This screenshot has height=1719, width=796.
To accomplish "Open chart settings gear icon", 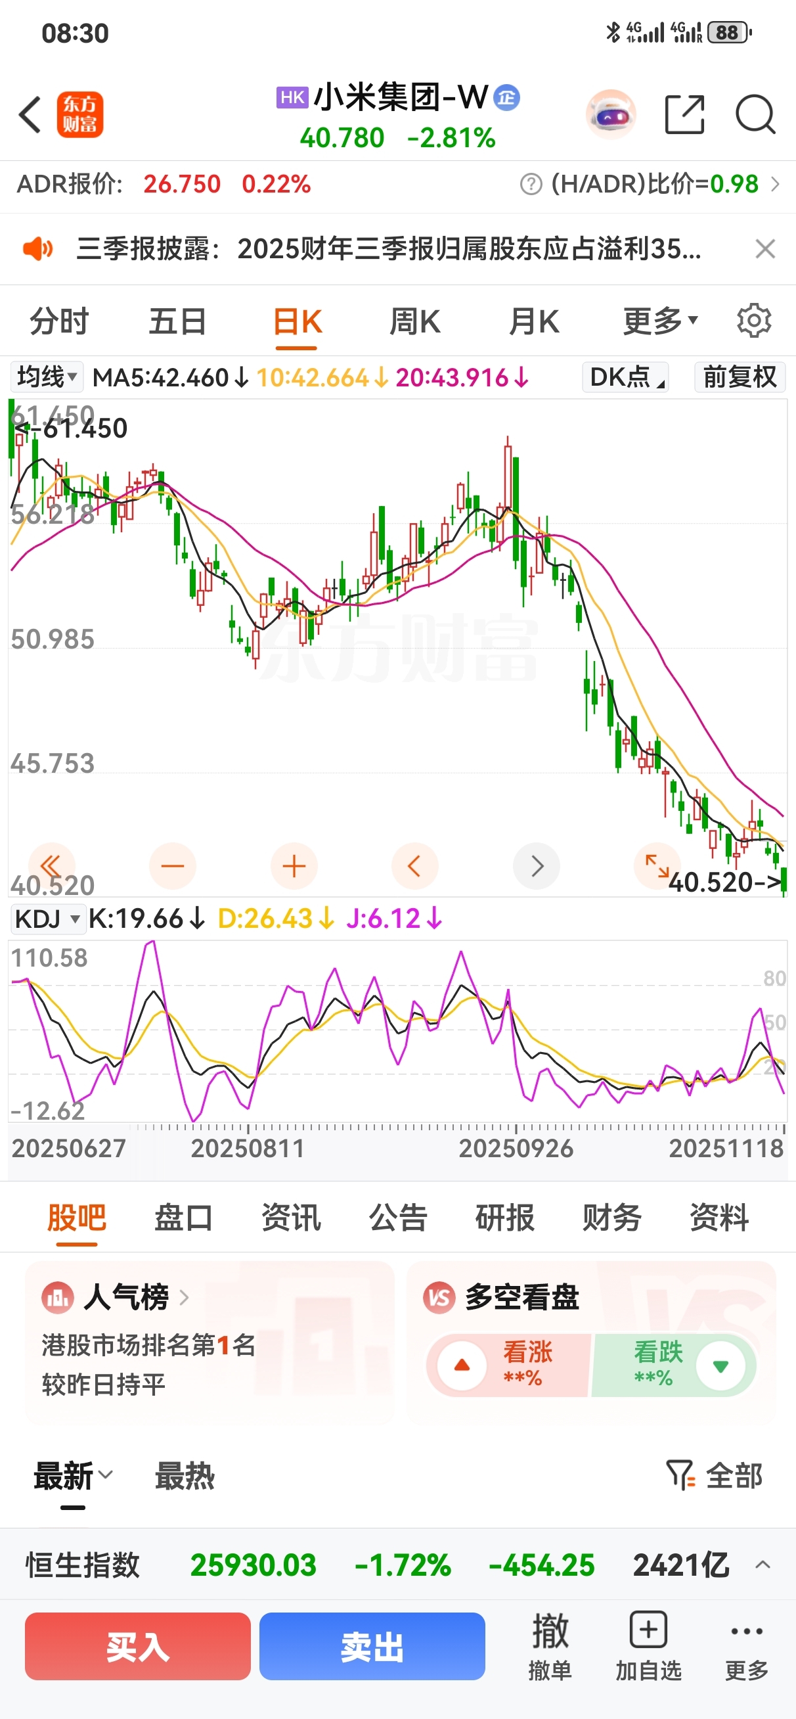I will (754, 321).
